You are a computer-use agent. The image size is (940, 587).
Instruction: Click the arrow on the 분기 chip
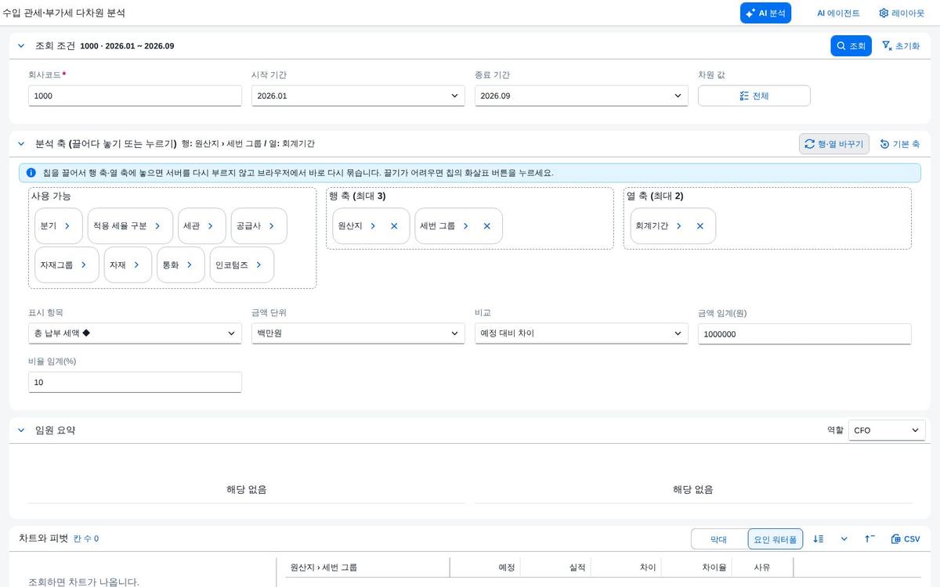tap(67, 226)
